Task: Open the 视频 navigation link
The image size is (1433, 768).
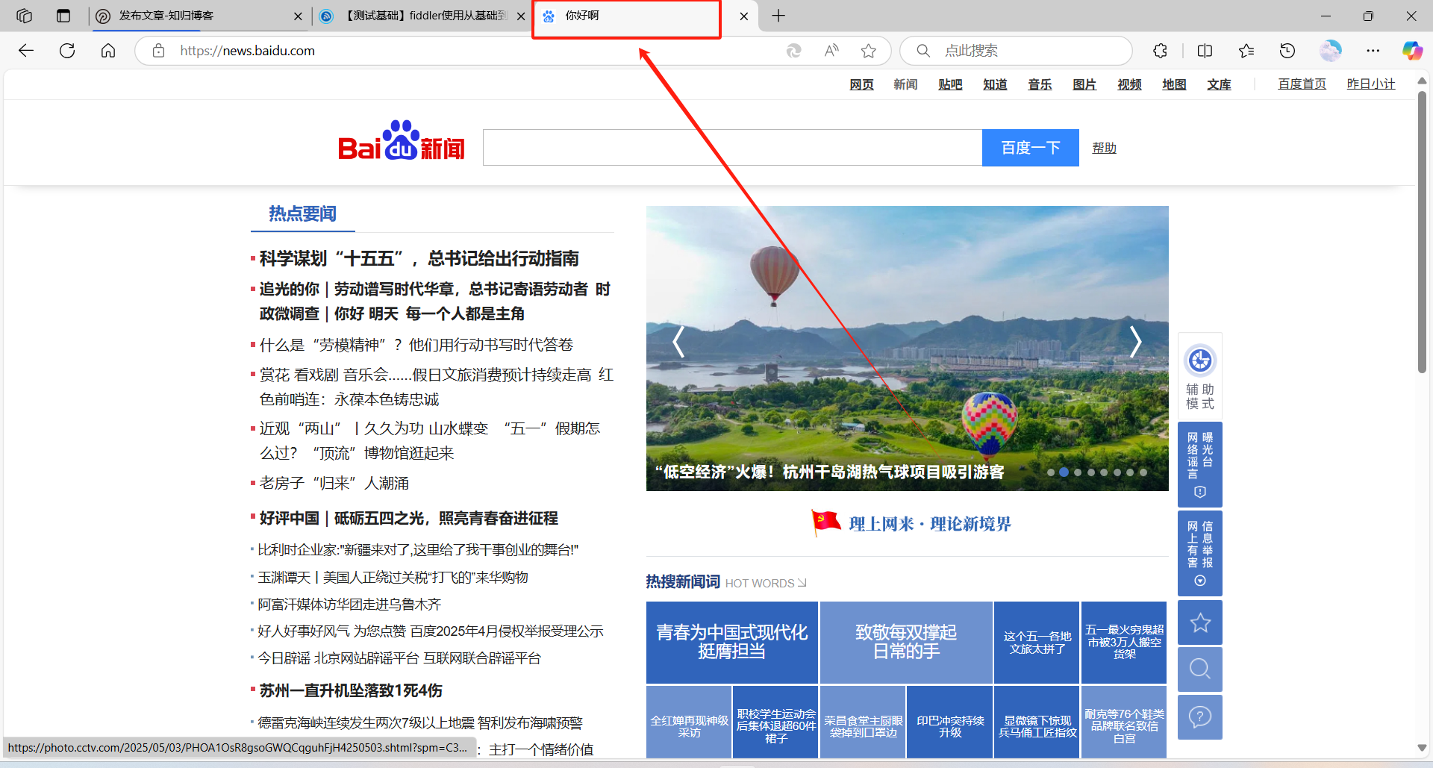Action: (1129, 84)
